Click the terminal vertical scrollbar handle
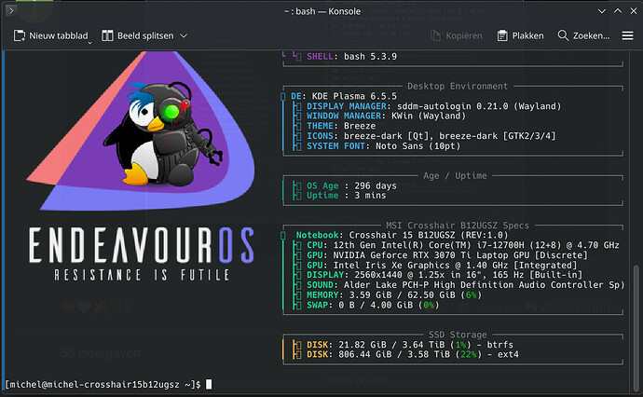643x397 pixels. (637, 317)
